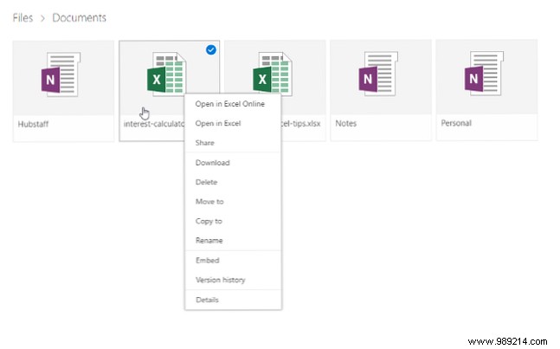Open Details from the context menu
This screenshot has height=349, width=560.
[207, 300]
